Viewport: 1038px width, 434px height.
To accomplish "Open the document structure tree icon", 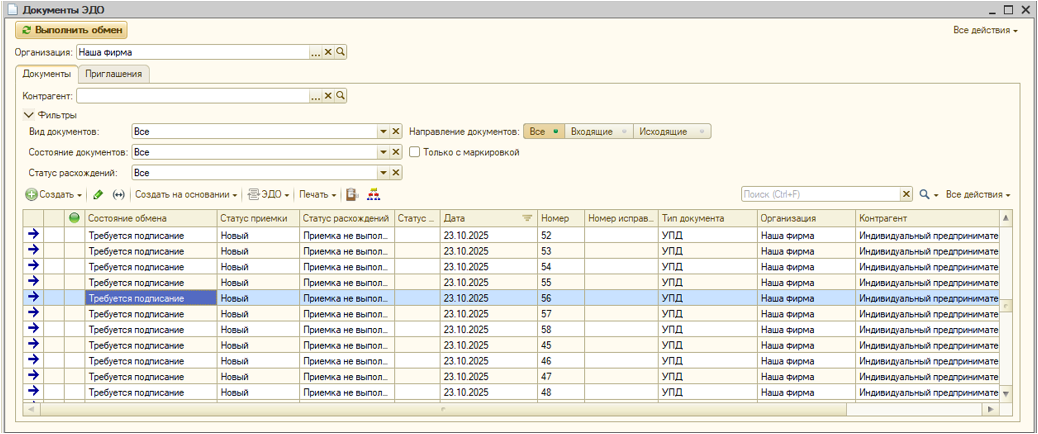I will (373, 195).
